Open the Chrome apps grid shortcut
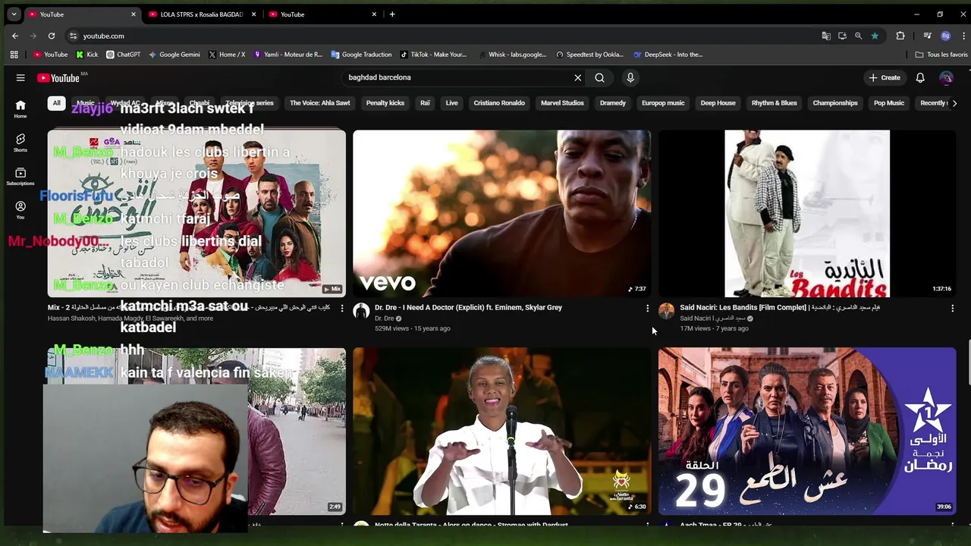 click(x=14, y=55)
